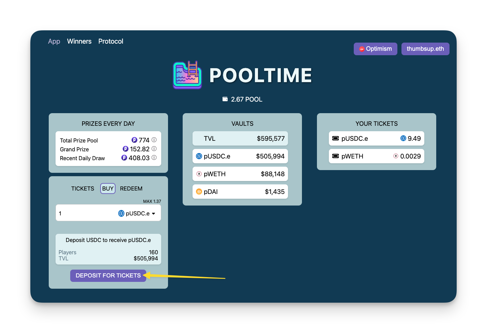
Task: Click the pUSDC.e coin icon in the Vaults panel
Action: tap(199, 156)
